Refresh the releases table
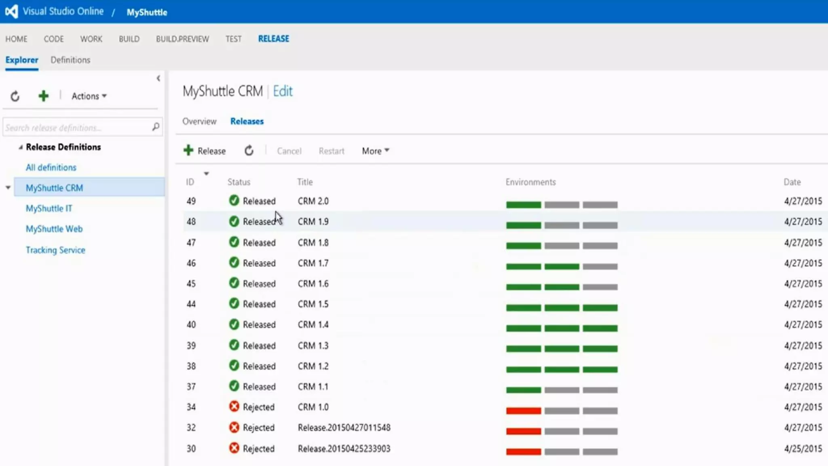The width and height of the screenshot is (828, 466). (x=249, y=151)
